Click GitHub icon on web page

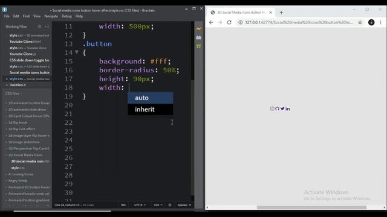pos(277,108)
